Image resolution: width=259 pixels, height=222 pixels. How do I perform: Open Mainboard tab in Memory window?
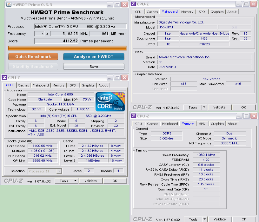click(x=170, y=124)
